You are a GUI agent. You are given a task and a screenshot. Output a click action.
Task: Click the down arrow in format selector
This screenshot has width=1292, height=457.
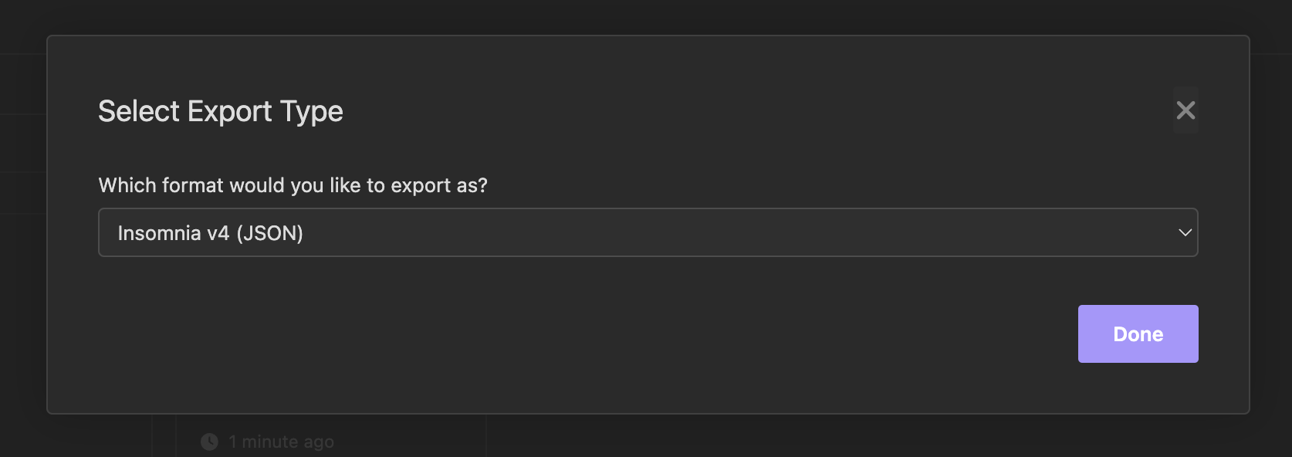click(x=1185, y=232)
